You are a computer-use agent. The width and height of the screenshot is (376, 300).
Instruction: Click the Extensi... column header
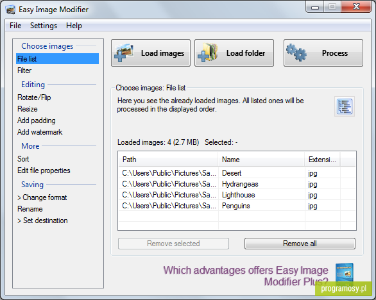point(322,160)
